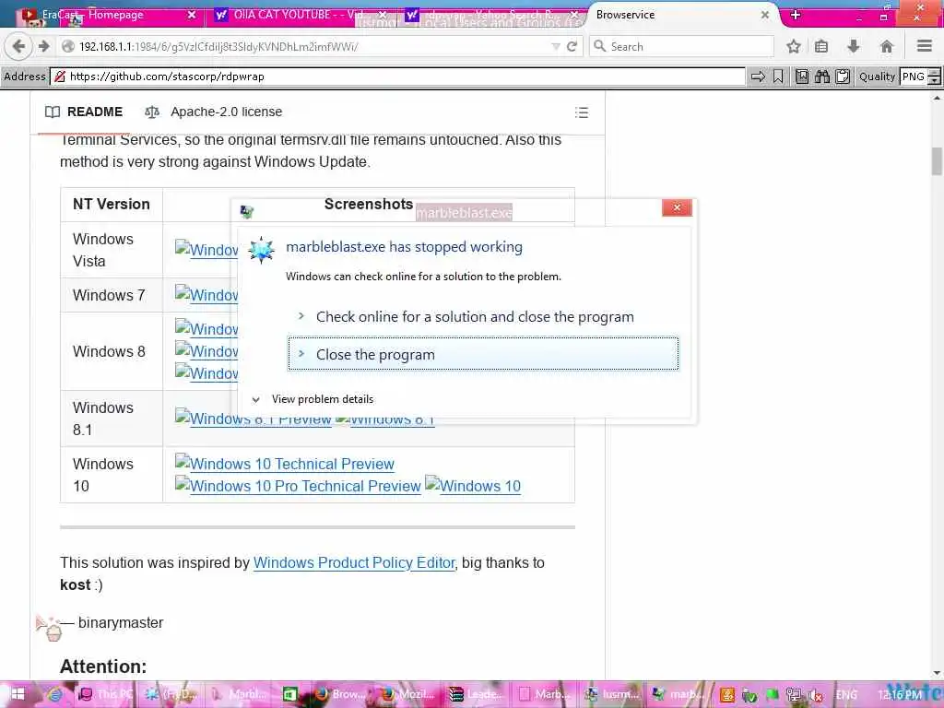Close the EraCast Homepage tab
Viewport: 944px width, 708px height.
click(192, 15)
